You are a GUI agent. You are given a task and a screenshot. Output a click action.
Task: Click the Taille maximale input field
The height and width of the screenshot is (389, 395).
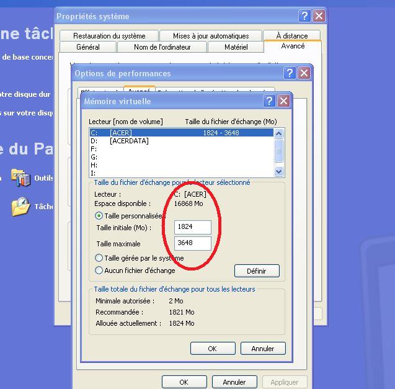(193, 243)
